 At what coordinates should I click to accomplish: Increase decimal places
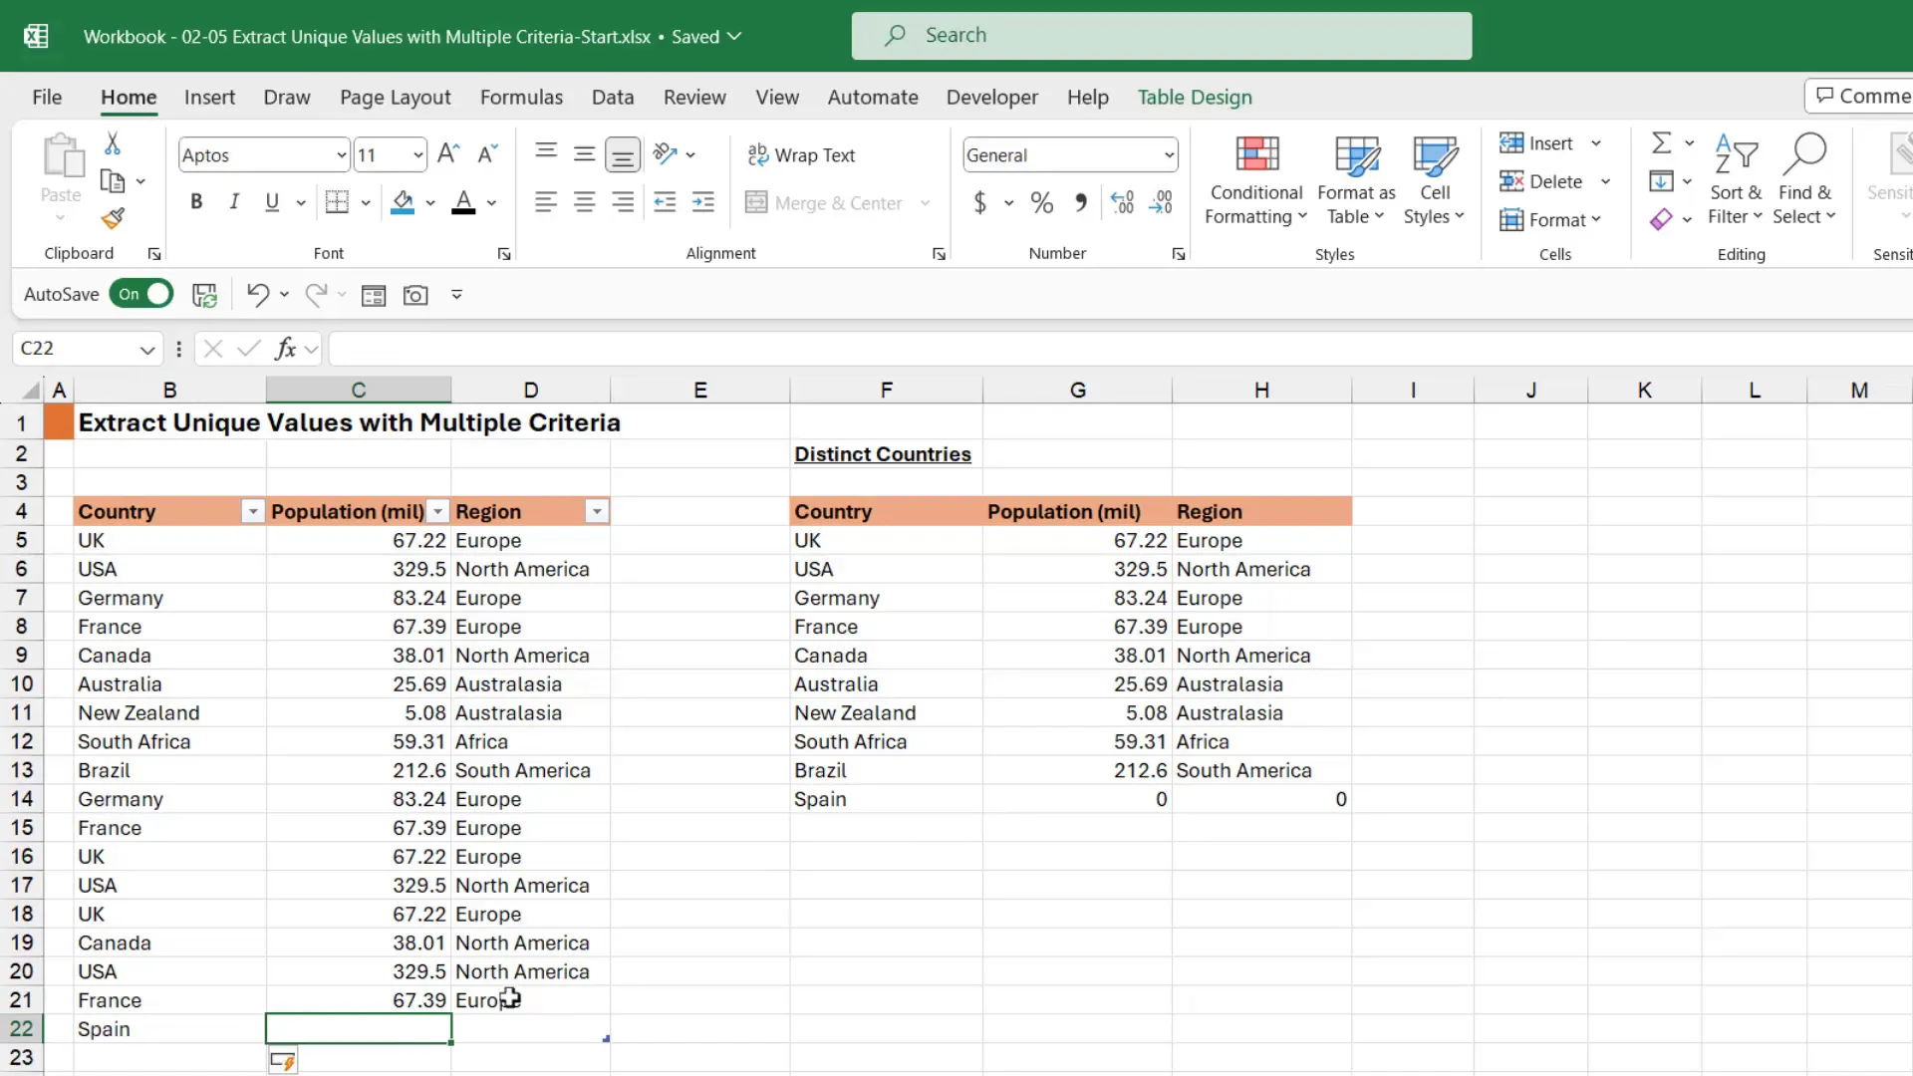[x=1122, y=203]
